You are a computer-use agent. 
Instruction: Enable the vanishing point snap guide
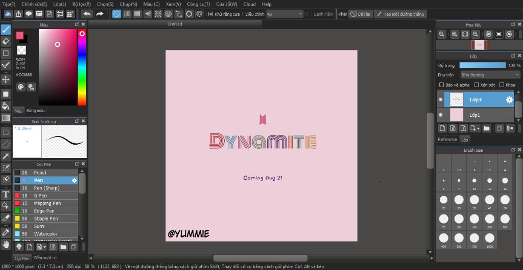point(148,14)
